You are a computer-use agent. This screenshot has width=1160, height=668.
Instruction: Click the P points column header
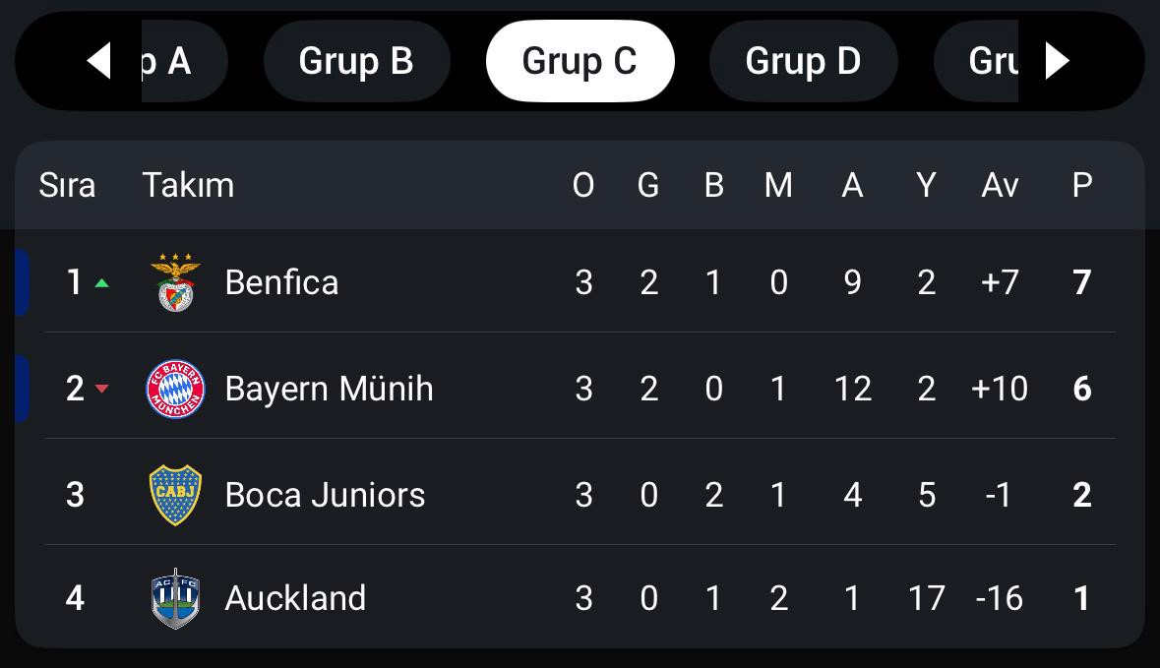coord(1081,185)
